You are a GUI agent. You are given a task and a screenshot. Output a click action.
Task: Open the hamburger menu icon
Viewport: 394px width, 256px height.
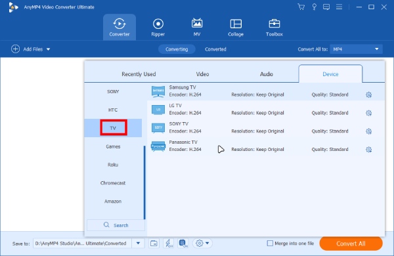[339, 7]
